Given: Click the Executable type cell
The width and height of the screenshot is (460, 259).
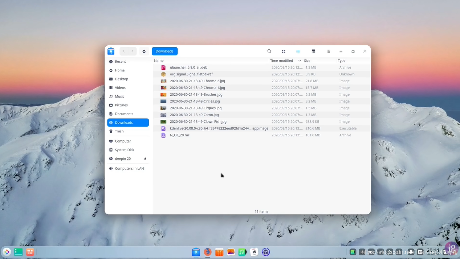Looking at the screenshot, I should pos(348,128).
